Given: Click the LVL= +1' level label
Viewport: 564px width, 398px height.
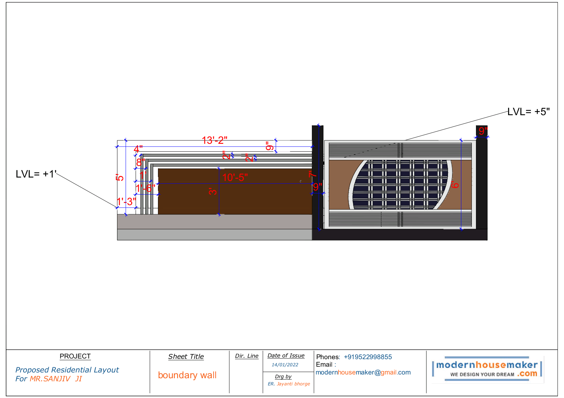Looking at the screenshot, I should tap(36, 174).
